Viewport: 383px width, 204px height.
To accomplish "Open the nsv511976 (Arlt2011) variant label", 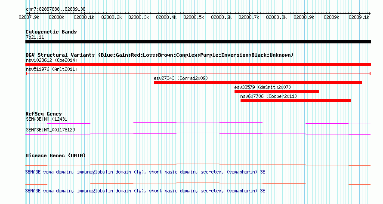I will (52, 69).
